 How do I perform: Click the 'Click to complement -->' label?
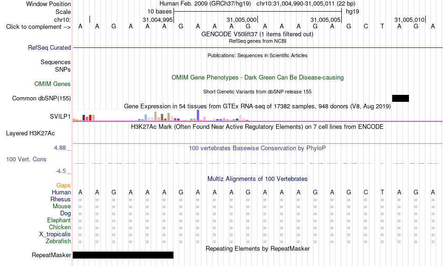coord(38,27)
